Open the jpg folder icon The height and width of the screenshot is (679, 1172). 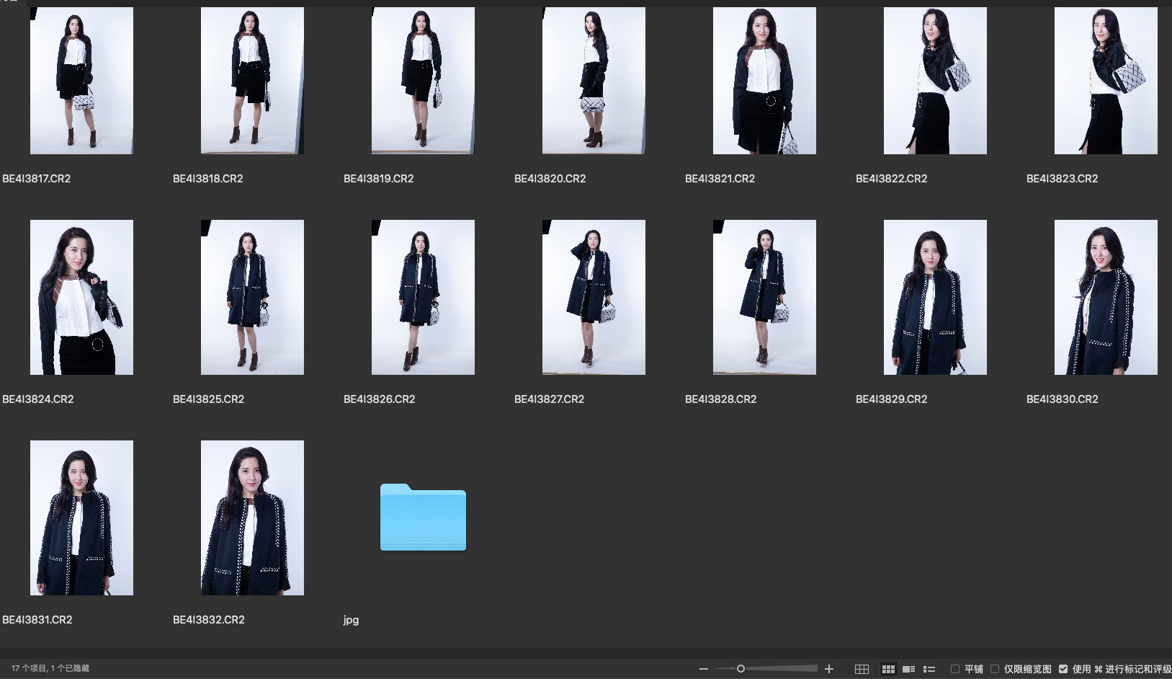tap(423, 518)
